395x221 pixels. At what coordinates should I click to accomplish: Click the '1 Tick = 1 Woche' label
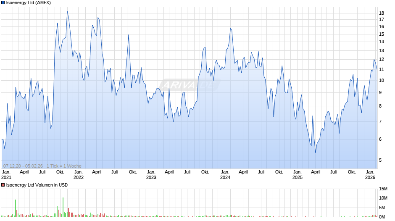[x=64, y=166]
